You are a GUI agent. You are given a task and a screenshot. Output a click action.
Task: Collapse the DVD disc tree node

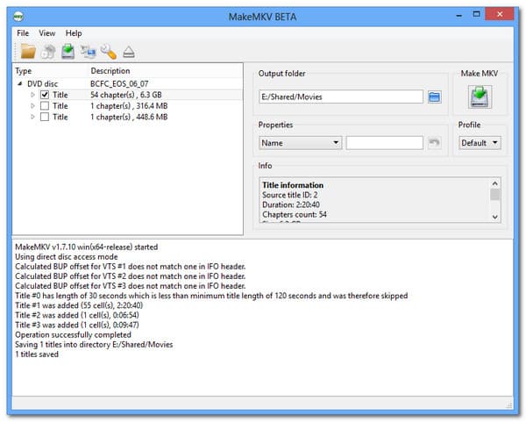point(20,83)
